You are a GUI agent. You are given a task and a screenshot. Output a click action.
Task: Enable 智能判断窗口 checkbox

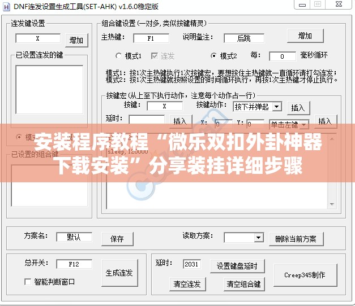(x=28, y=282)
